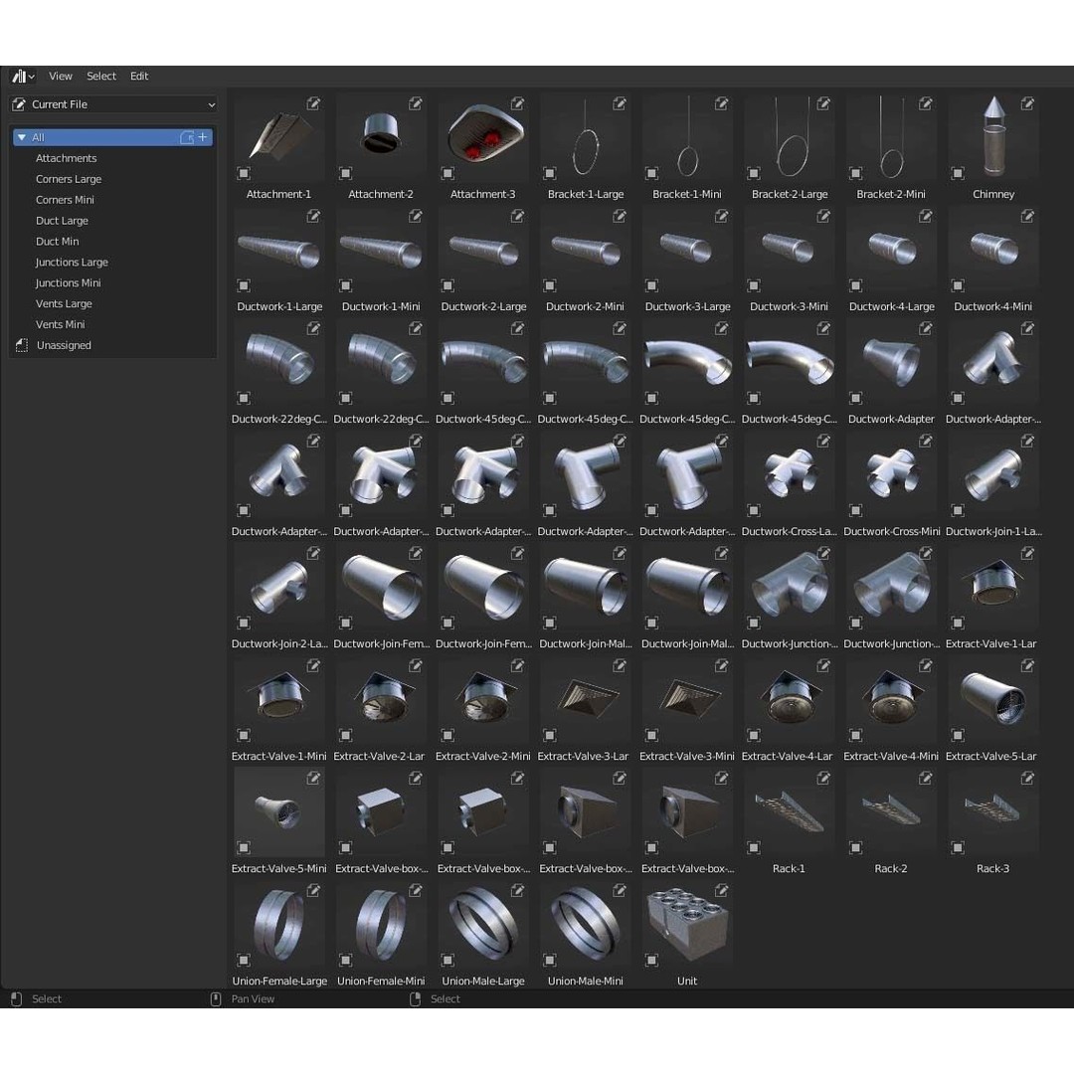This screenshot has width=1074, height=1074.
Task: Open the View menu
Action: [x=61, y=77]
